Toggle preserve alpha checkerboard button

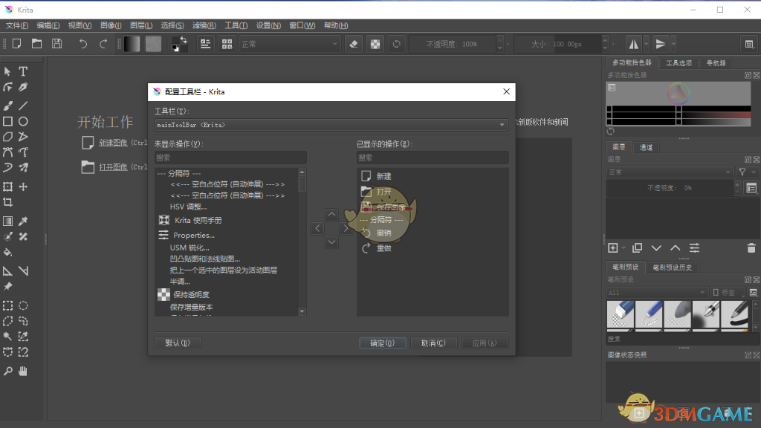click(x=375, y=44)
